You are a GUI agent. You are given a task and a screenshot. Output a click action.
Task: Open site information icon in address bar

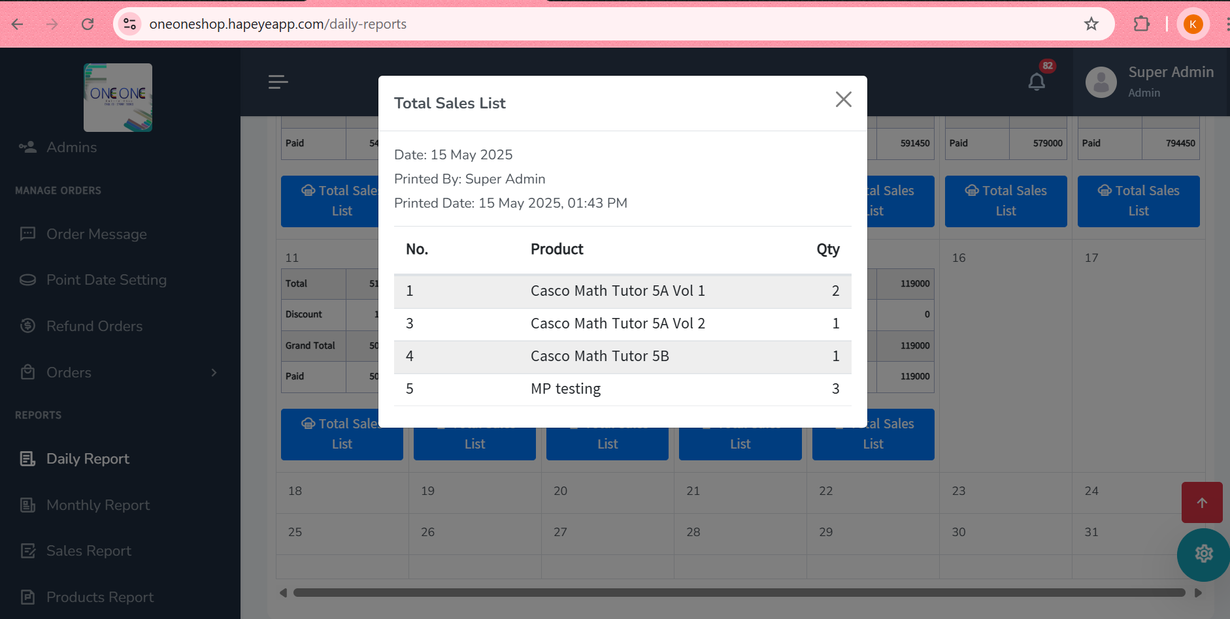coord(130,24)
